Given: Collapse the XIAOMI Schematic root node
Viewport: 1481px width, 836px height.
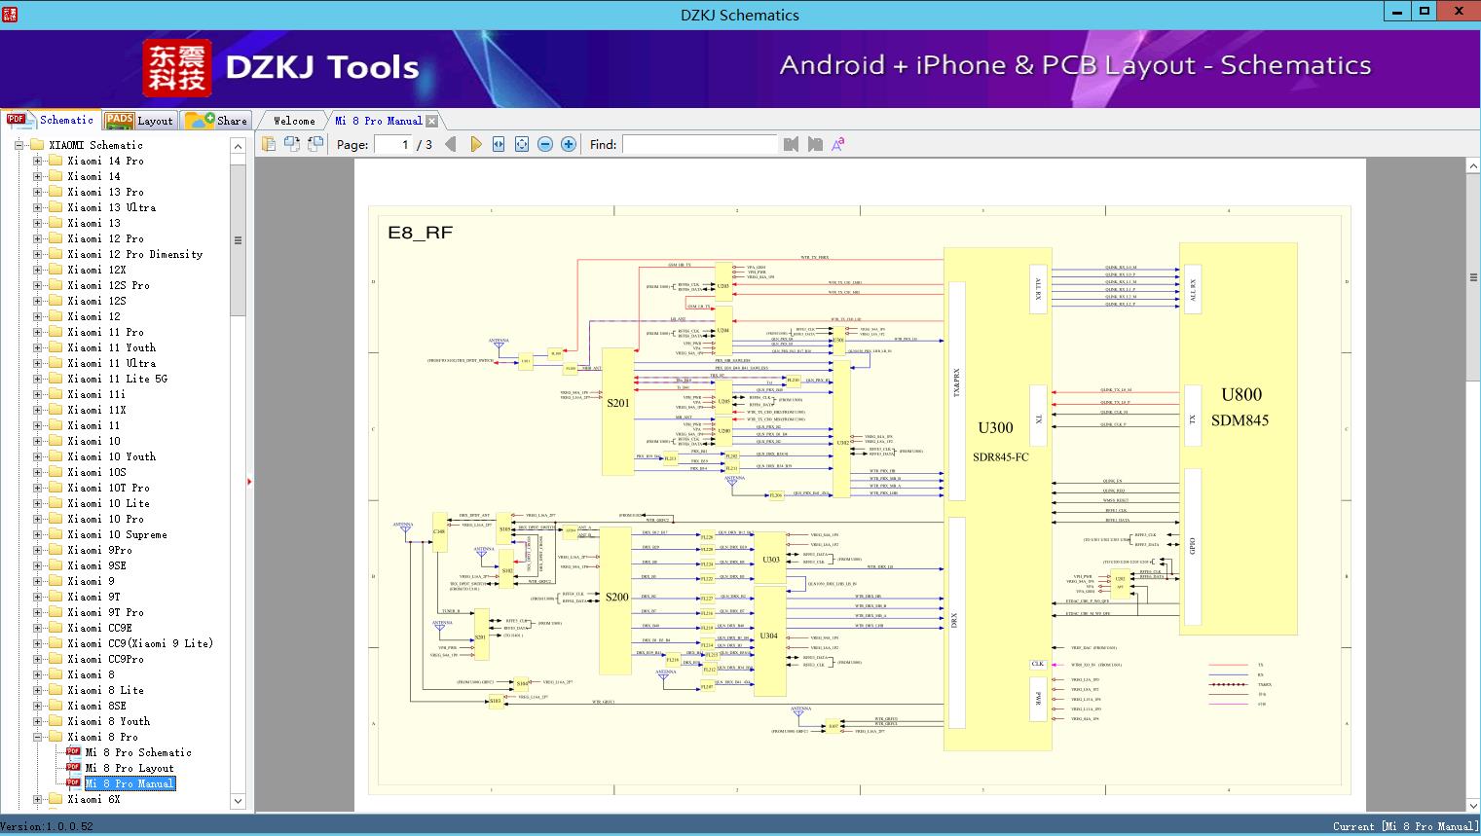Looking at the screenshot, I should (x=19, y=145).
